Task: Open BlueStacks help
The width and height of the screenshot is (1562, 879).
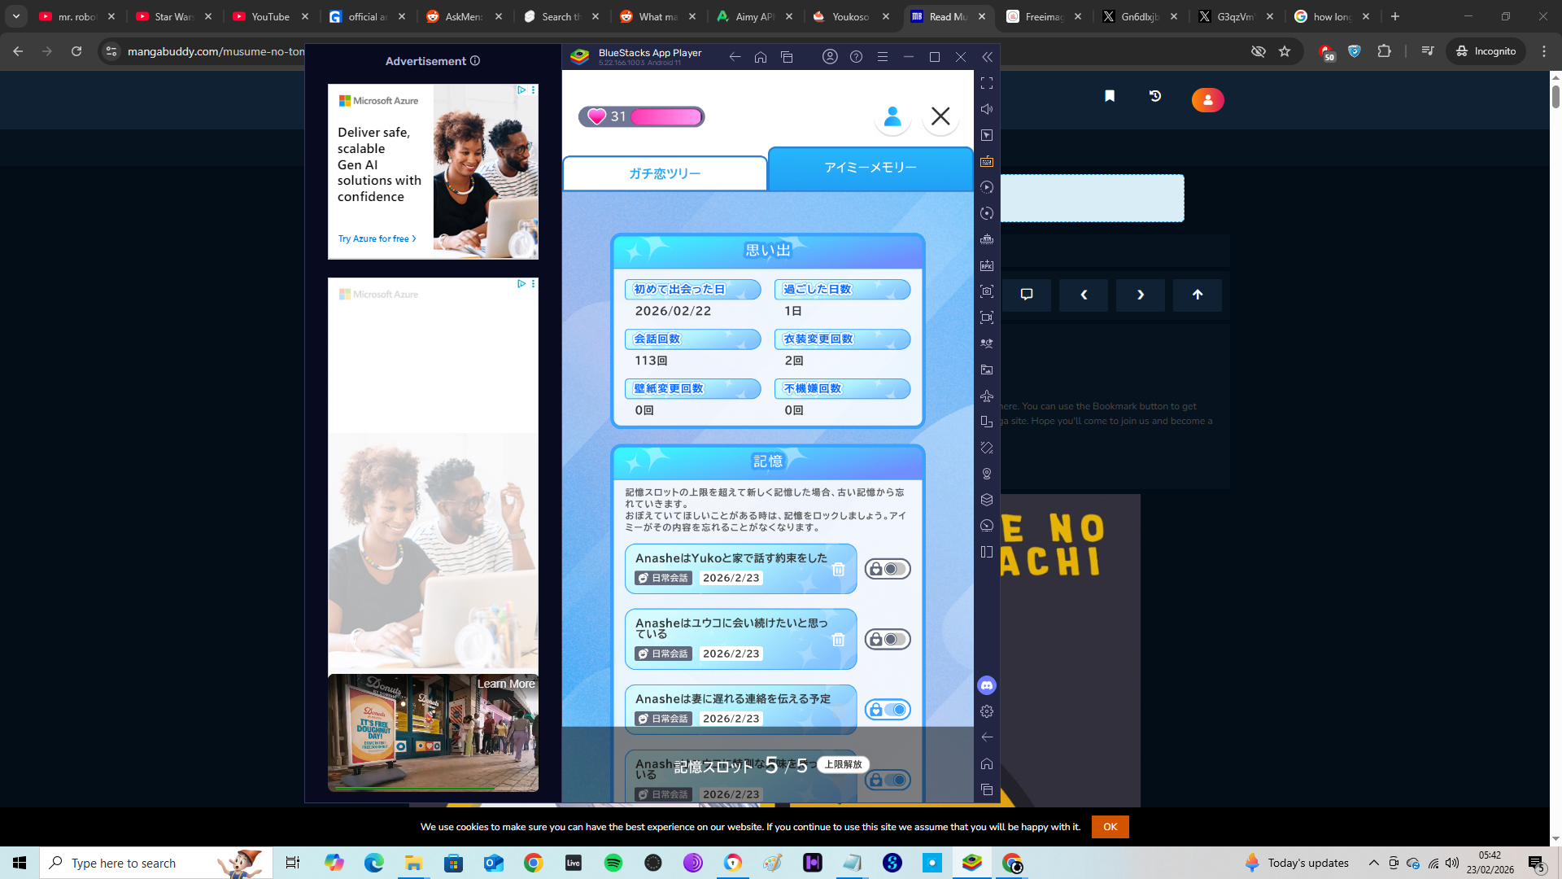Action: [856, 57]
